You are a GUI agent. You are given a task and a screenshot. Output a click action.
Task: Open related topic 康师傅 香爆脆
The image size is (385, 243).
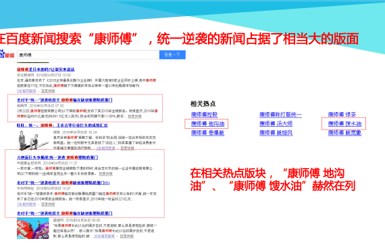click(x=208, y=133)
